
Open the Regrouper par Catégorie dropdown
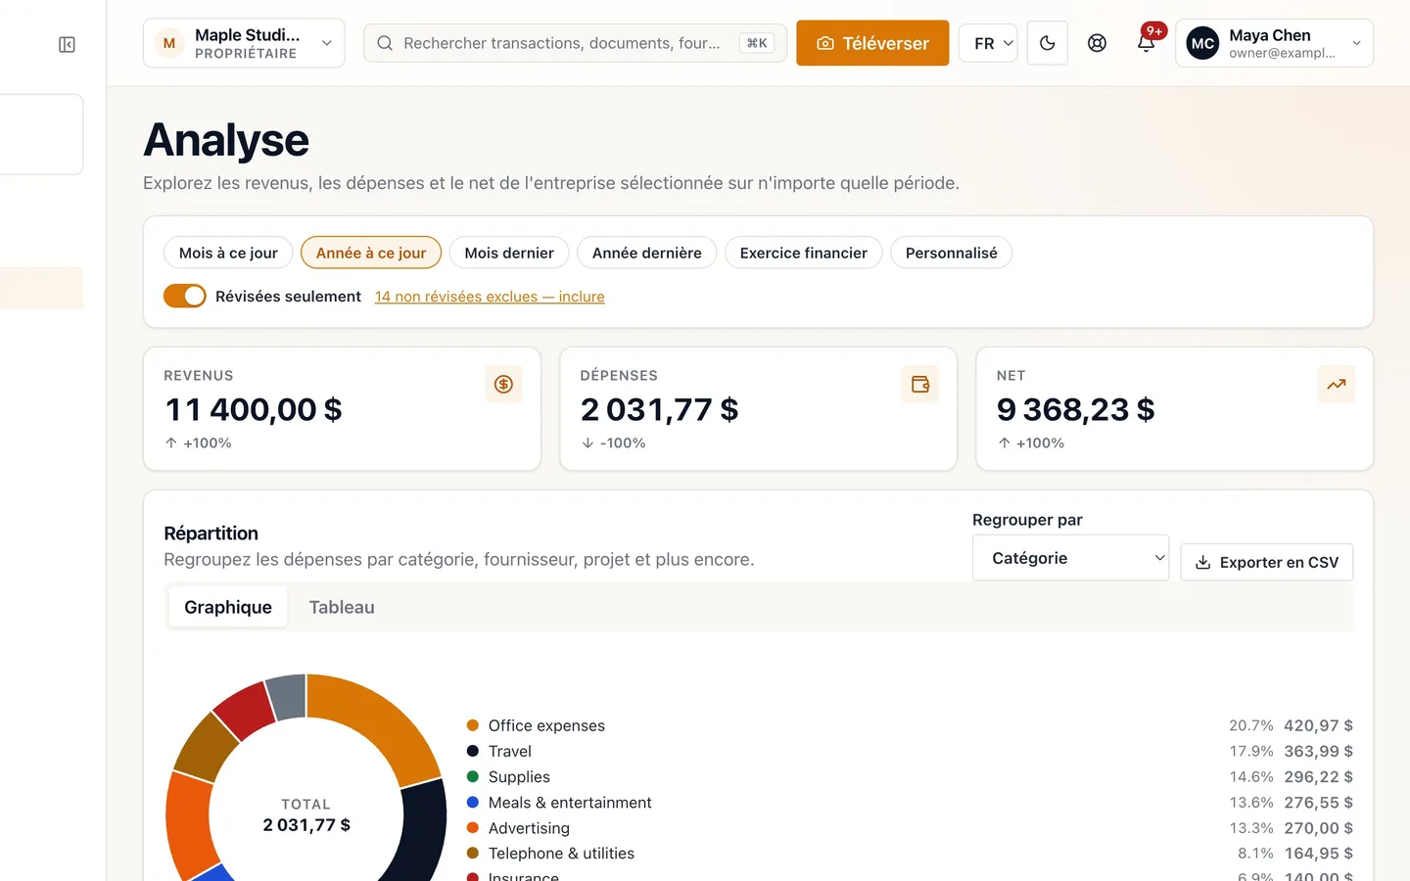click(x=1070, y=558)
